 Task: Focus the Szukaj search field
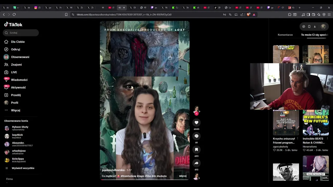[21, 33]
